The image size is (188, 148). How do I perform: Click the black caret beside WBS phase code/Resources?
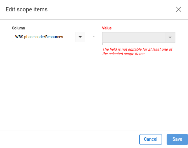pos(80,37)
